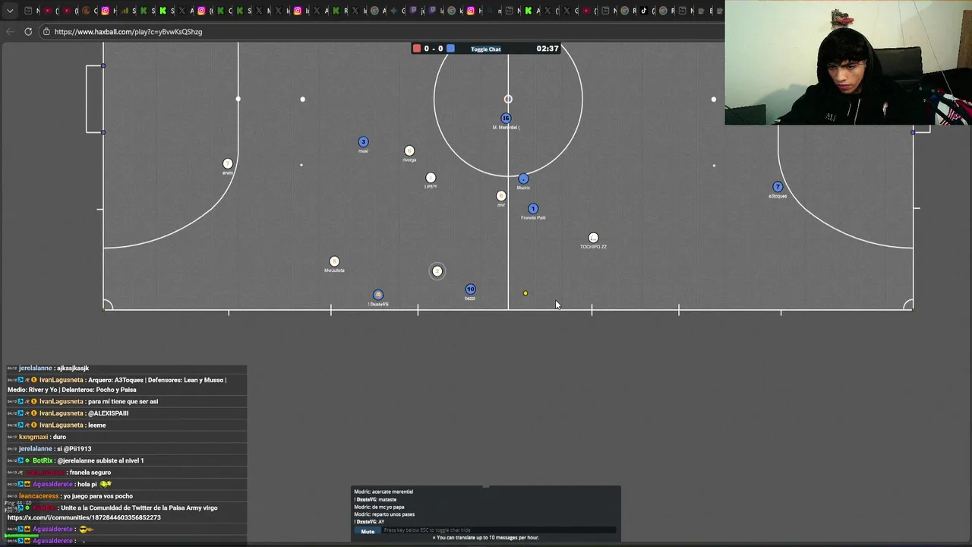The height and width of the screenshot is (547, 972).
Task: Click the blue team color square
Action: pyautogui.click(x=450, y=49)
